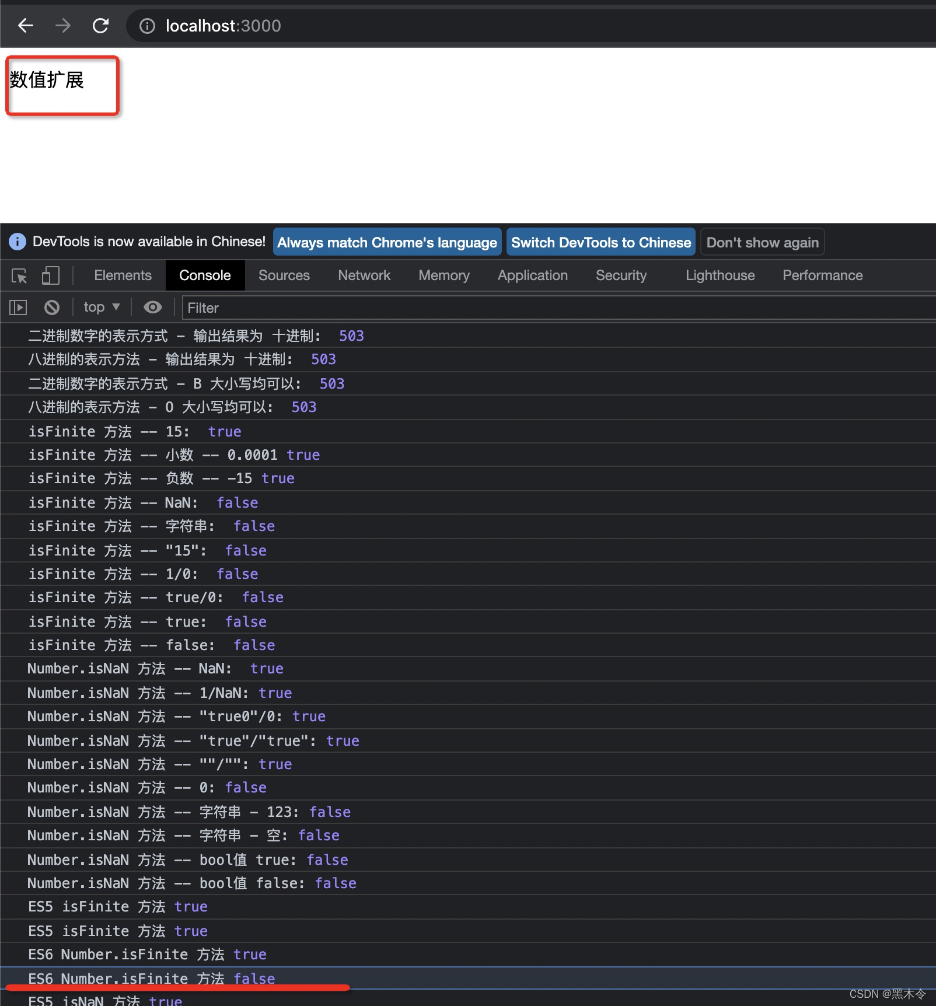936x1006 pixels.
Task: Switch to the Elements tab
Action: [123, 275]
